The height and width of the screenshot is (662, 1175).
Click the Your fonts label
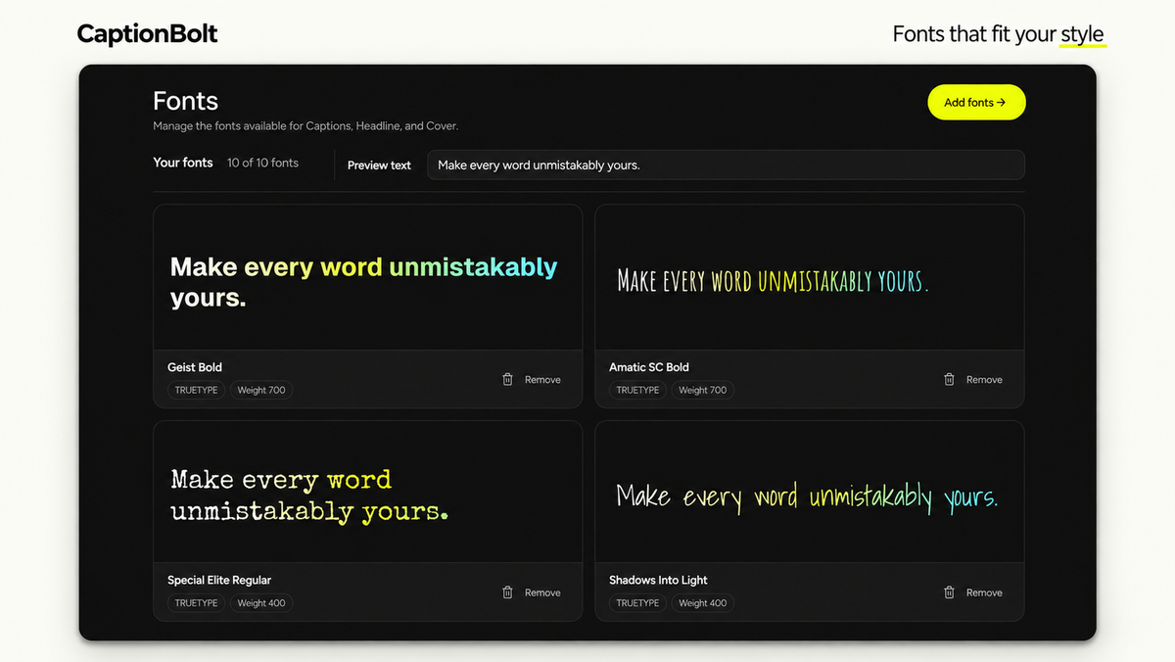pos(183,163)
